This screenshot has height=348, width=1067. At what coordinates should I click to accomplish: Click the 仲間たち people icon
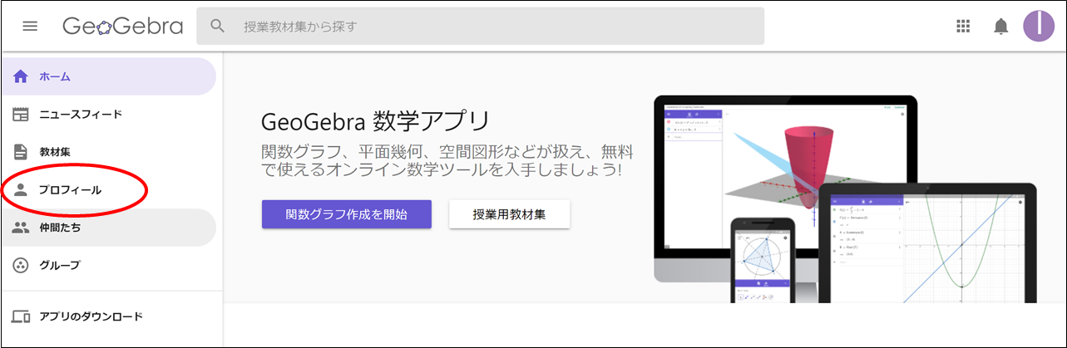pos(21,228)
